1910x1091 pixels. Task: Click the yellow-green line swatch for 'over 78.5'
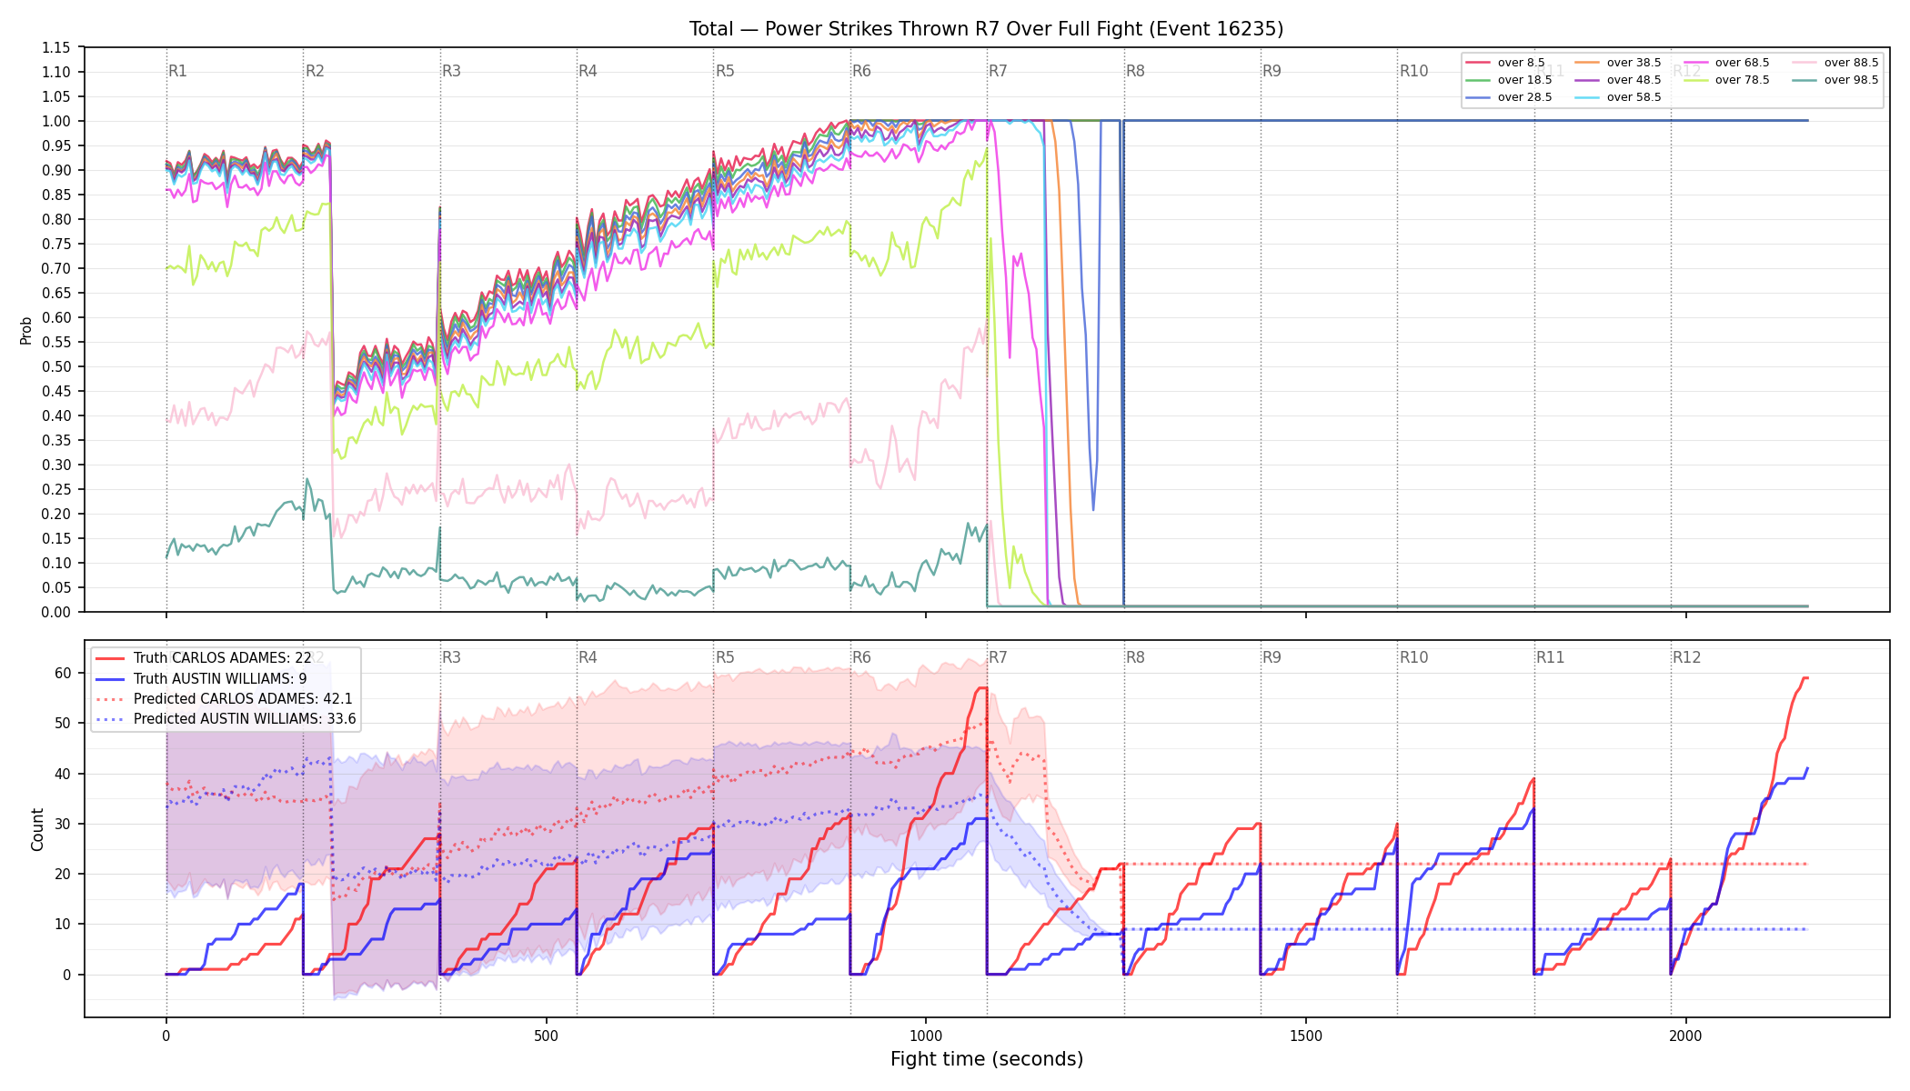click(x=1696, y=80)
